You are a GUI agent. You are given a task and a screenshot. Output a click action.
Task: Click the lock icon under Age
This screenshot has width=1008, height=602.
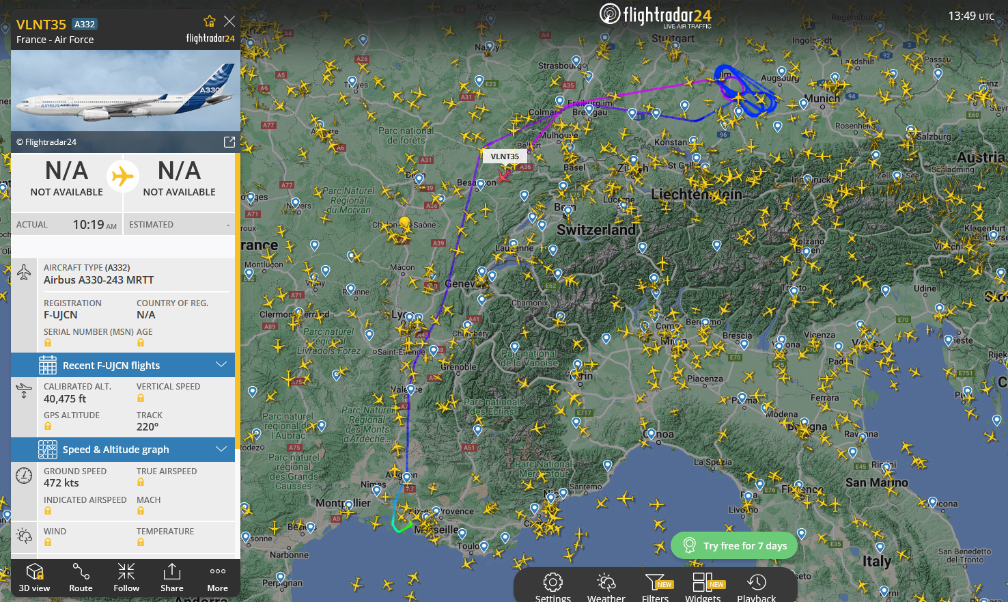click(141, 343)
